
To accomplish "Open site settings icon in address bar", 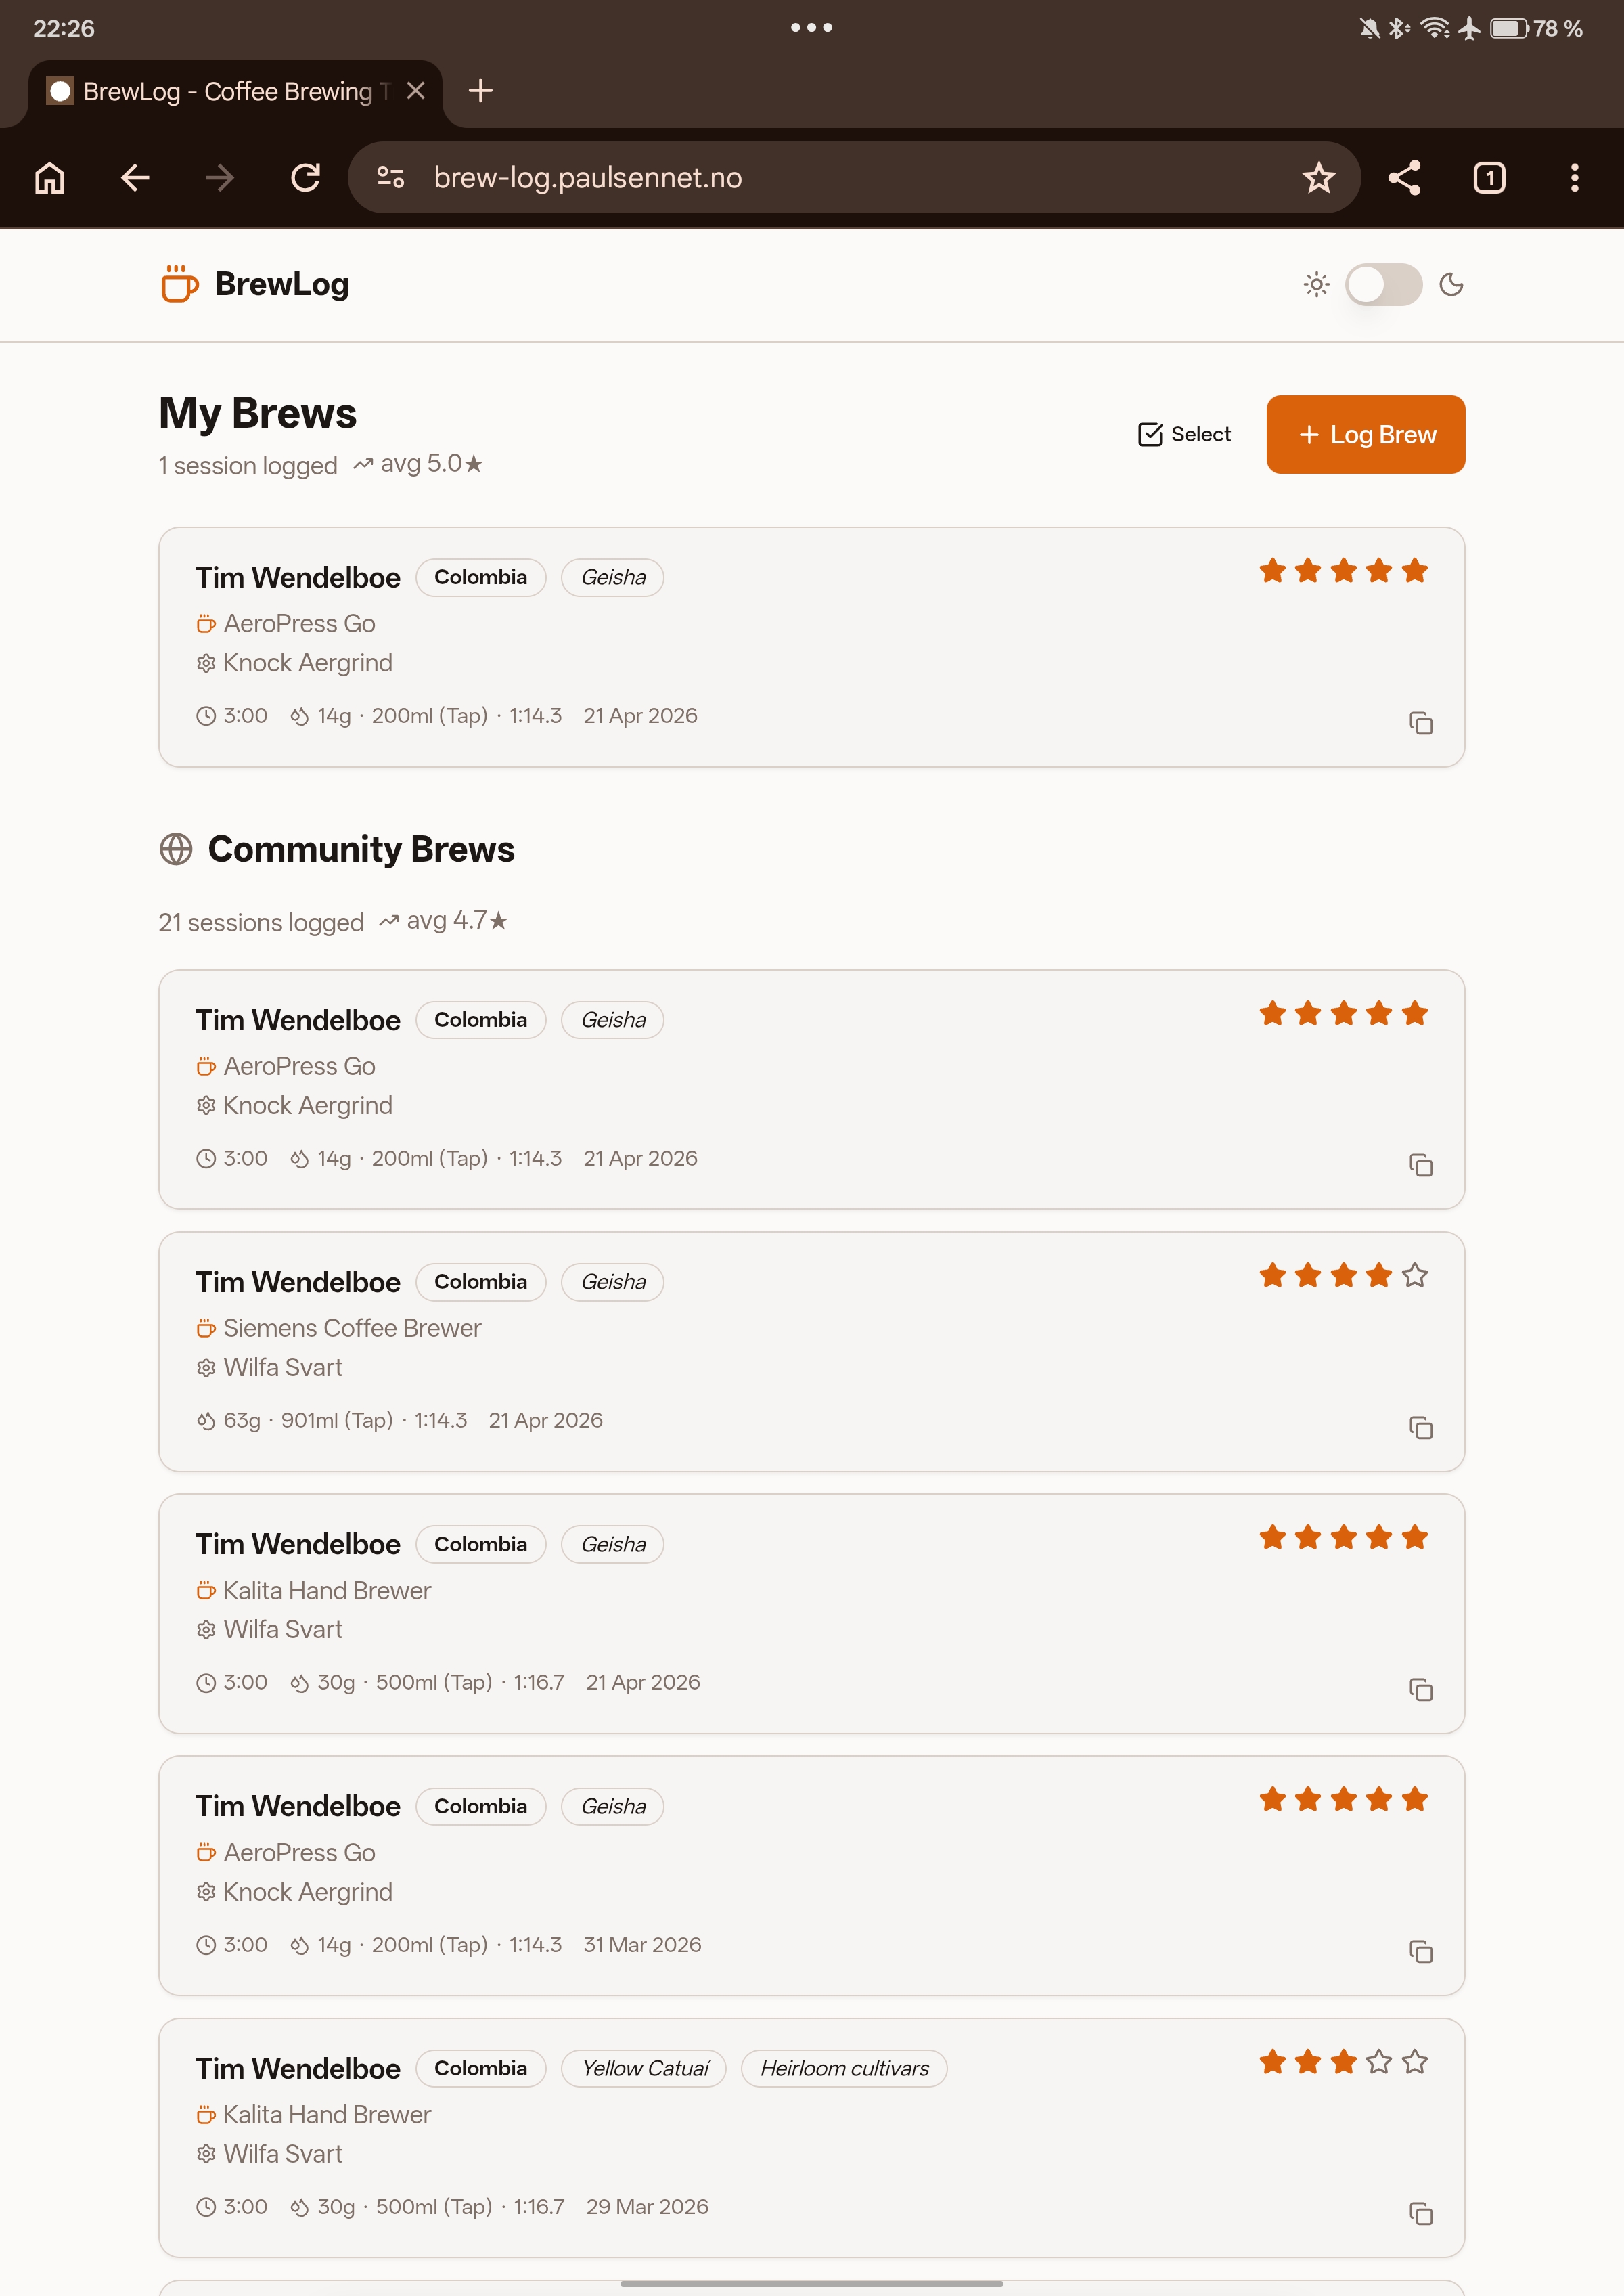I will point(390,178).
